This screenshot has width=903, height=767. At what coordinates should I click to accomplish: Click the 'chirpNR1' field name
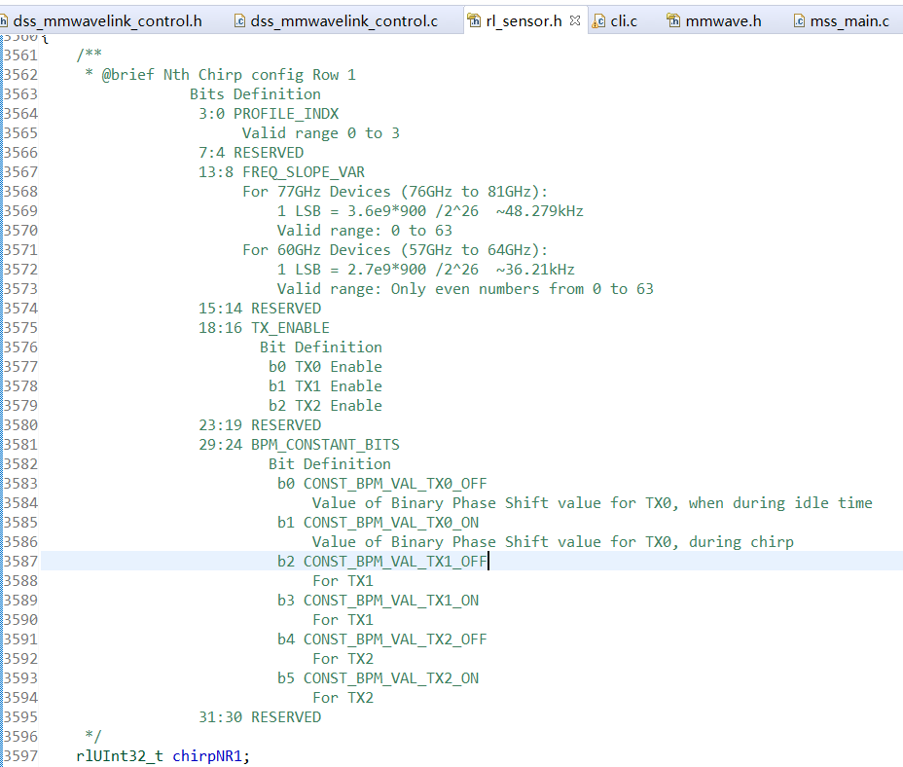coord(207,756)
